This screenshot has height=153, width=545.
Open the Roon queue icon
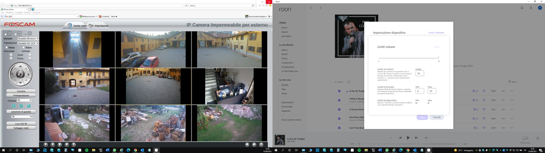pos(426,138)
